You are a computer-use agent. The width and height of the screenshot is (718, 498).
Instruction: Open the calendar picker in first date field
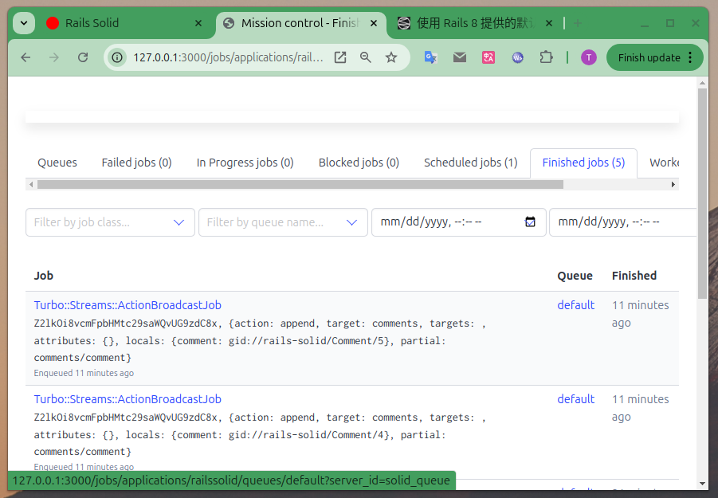pos(530,222)
